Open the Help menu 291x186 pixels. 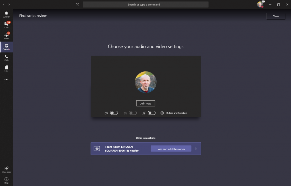tap(6, 180)
